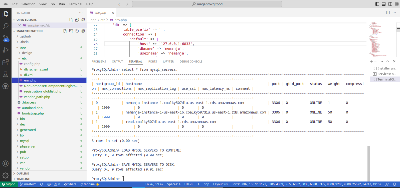Click the master branch indicator
The width and height of the screenshot is (400, 188).
pyautogui.click(x=28, y=184)
